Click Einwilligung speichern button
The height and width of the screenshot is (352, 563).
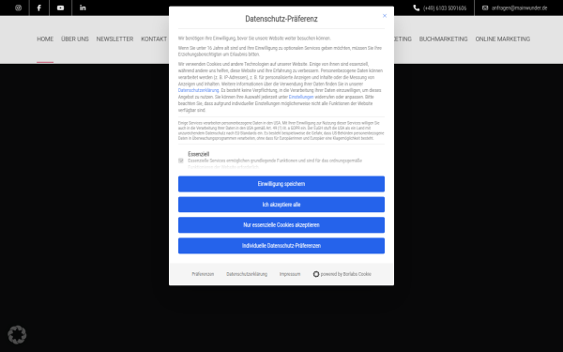coord(281,184)
